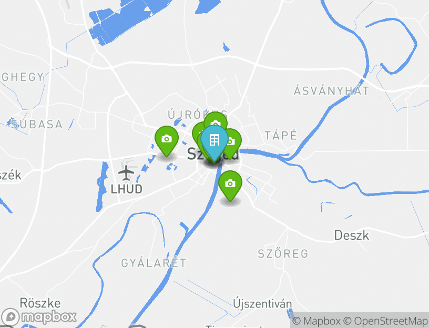The image size is (429, 328).
Task: Click the Újszentiván village label
Action: point(262,304)
